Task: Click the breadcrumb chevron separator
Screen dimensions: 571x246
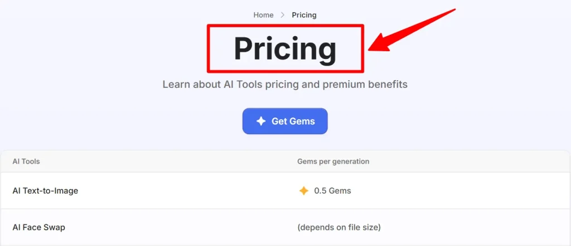Action: (x=283, y=15)
